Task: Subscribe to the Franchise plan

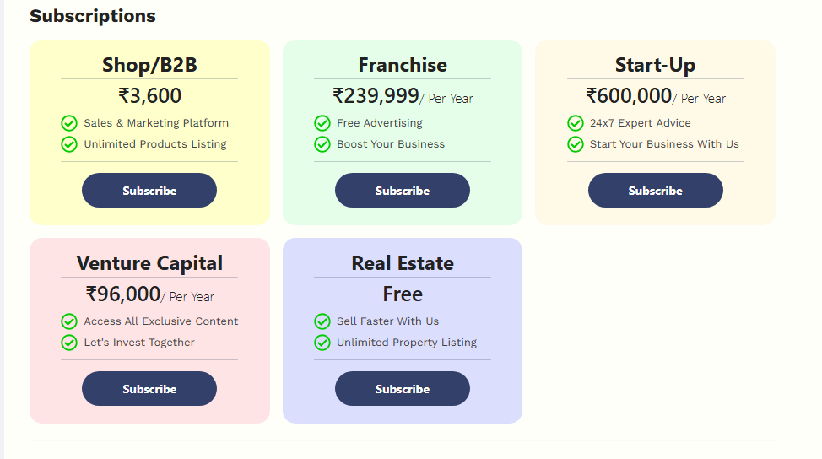Action: (403, 191)
